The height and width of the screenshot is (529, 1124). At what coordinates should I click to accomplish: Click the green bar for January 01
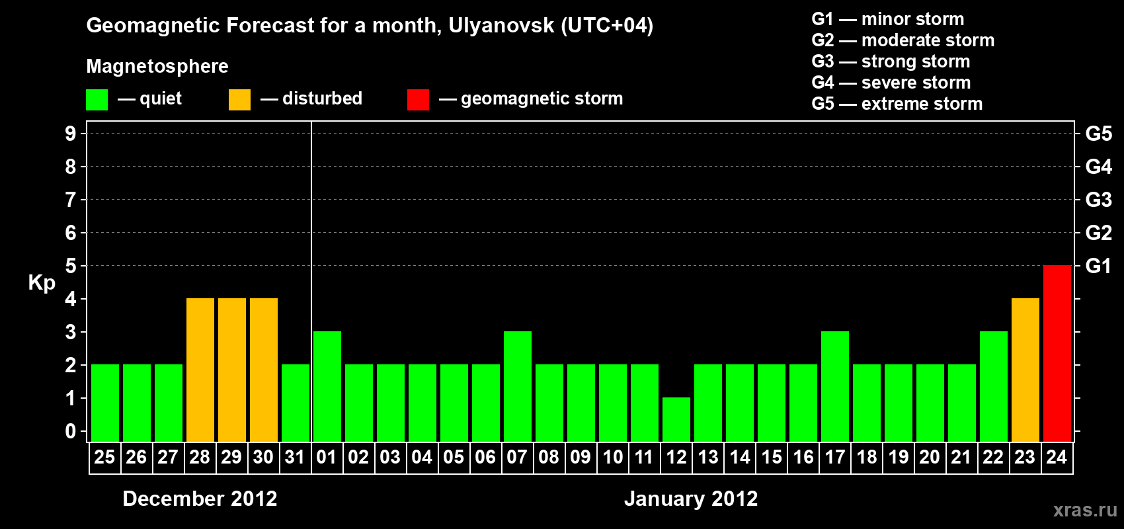327,386
